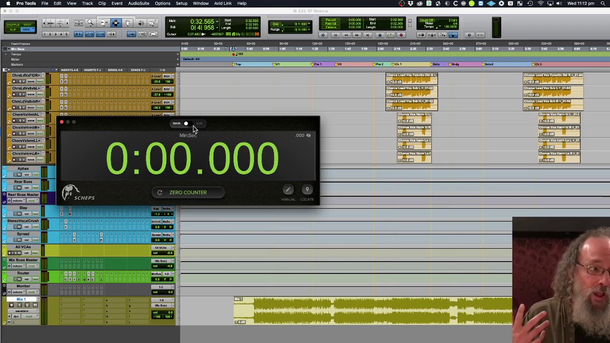The image size is (610, 343).
Task: Select the Grabber hand tool
Action: [x=128, y=23]
